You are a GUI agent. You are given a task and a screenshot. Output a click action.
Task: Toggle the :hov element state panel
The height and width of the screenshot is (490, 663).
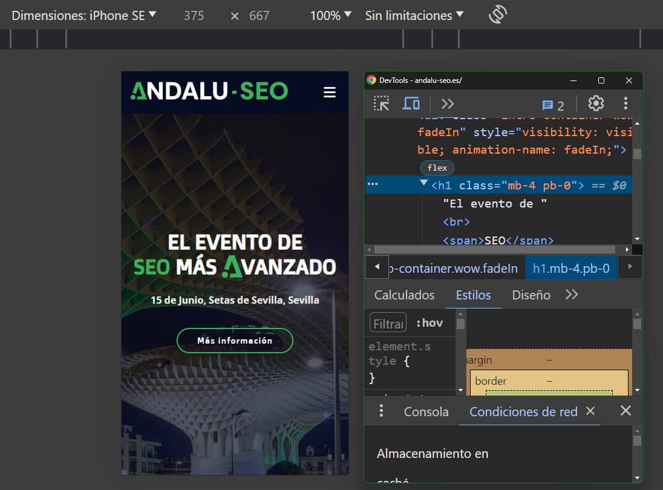click(429, 323)
